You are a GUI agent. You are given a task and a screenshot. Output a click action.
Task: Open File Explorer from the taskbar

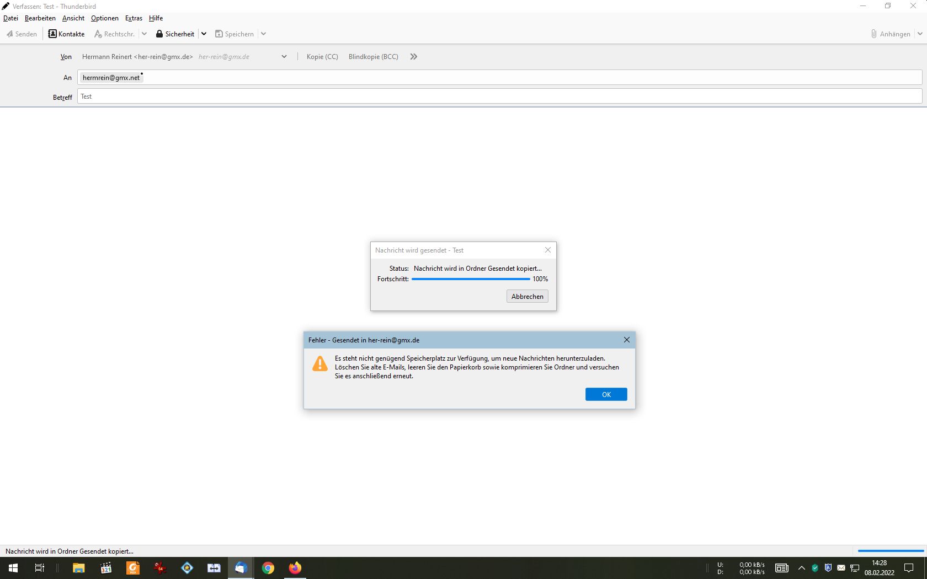[x=79, y=568]
